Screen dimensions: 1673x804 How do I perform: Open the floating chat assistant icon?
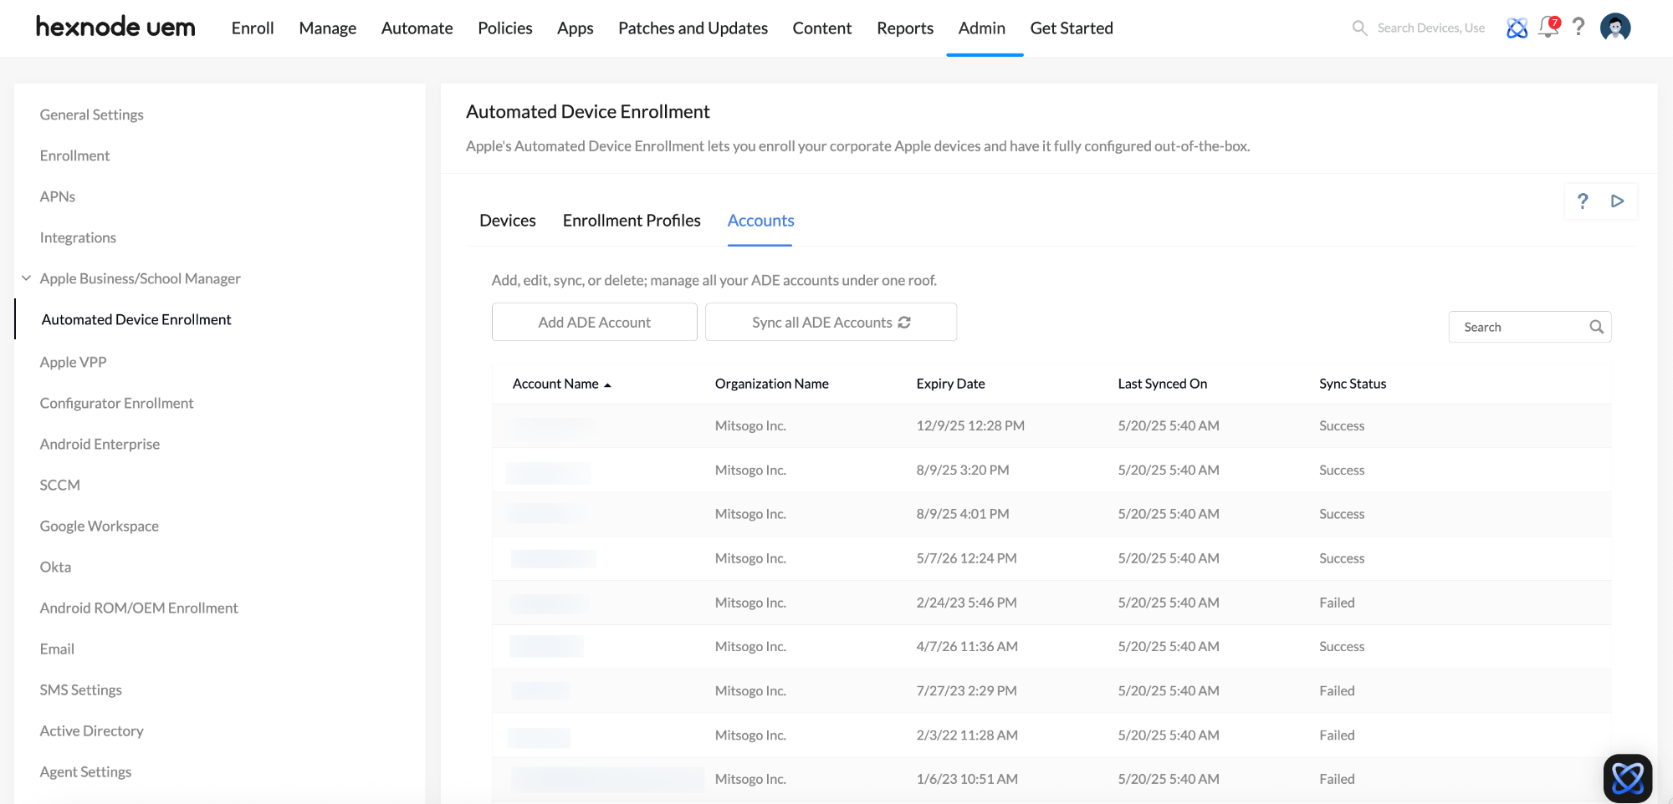pyautogui.click(x=1628, y=778)
